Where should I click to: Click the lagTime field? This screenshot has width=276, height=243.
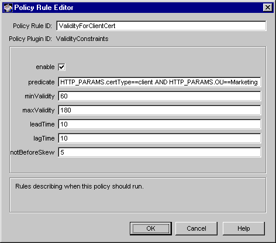(160, 138)
